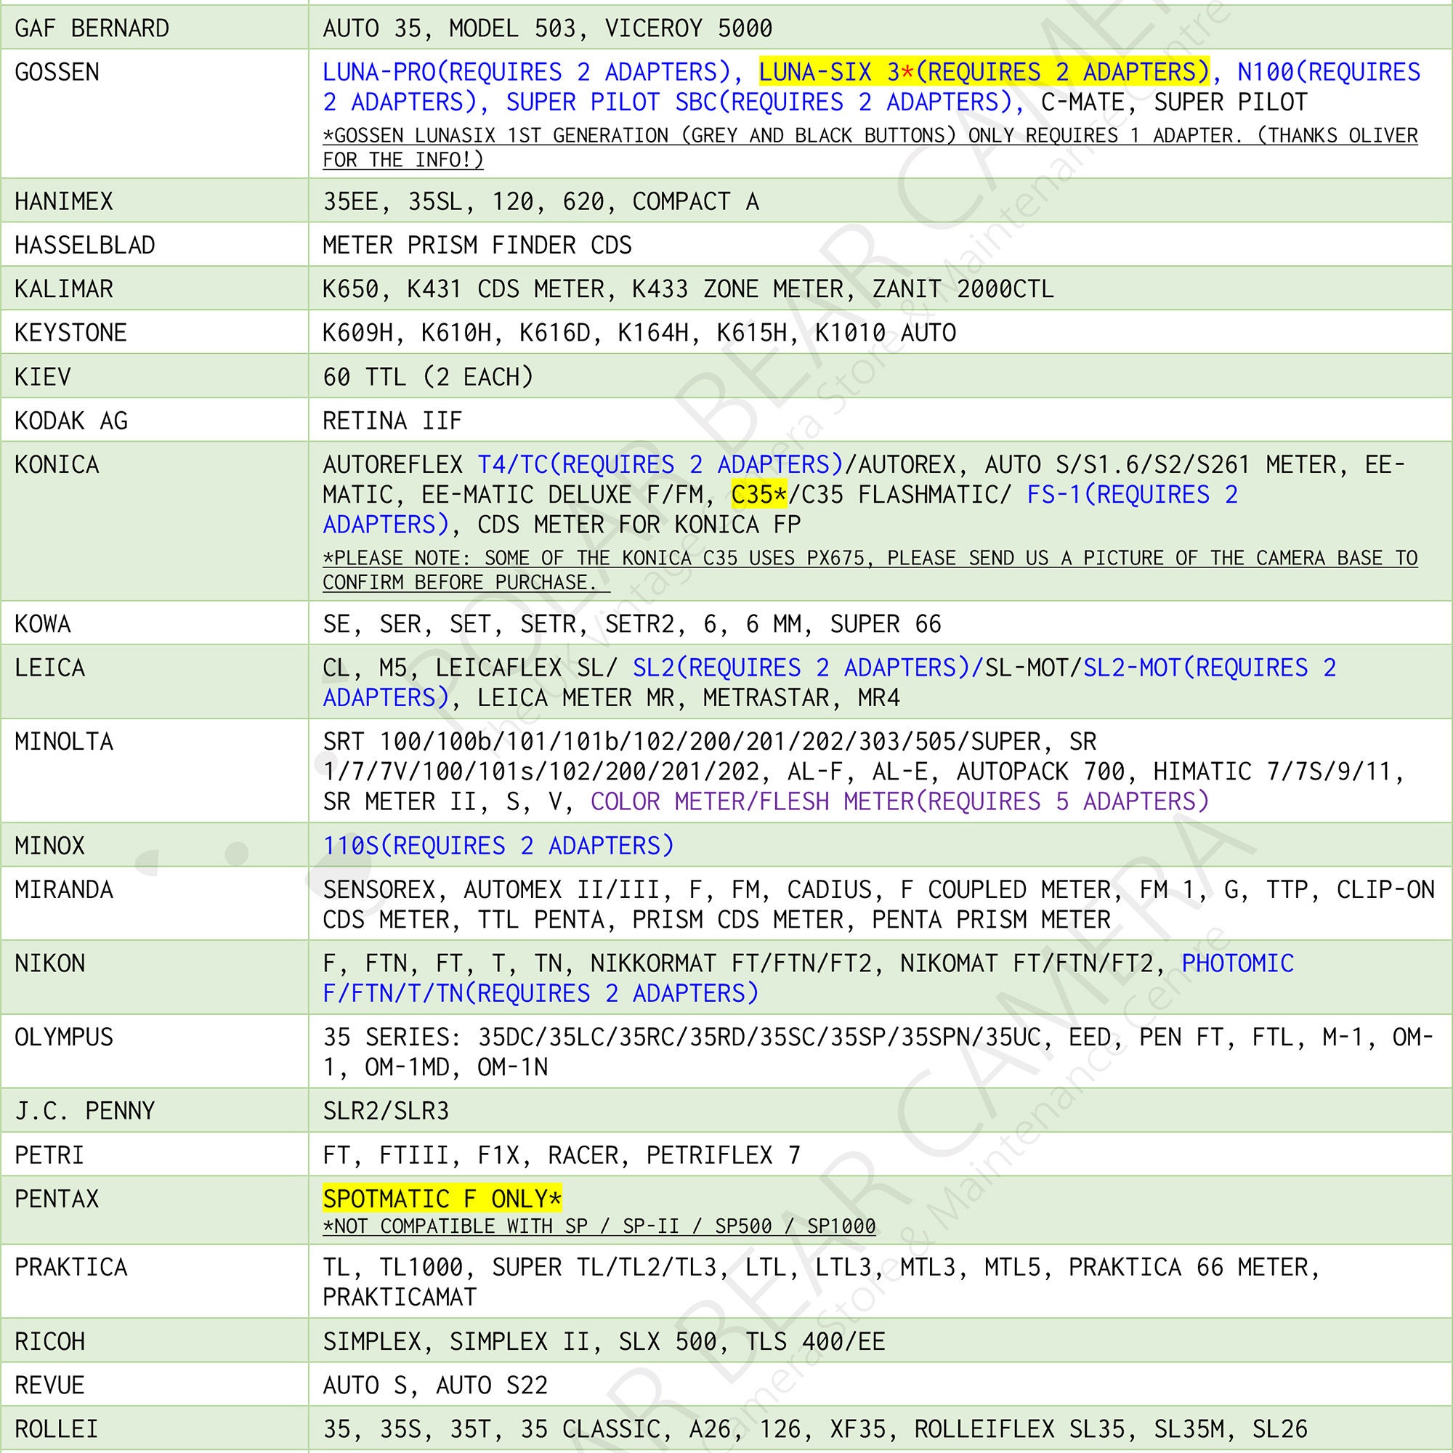Image resolution: width=1453 pixels, height=1453 pixels.
Task: Click highlighted 'SPOTMATIC F ONLY*' text
Action: click(x=442, y=1199)
